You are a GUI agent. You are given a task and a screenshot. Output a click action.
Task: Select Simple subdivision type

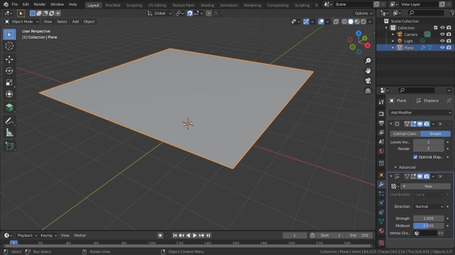pyautogui.click(x=435, y=133)
